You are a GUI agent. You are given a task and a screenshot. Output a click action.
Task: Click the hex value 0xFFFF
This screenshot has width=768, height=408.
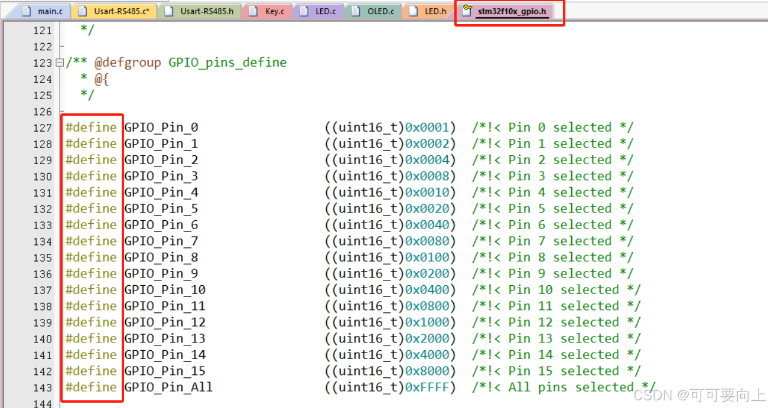(427, 387)
